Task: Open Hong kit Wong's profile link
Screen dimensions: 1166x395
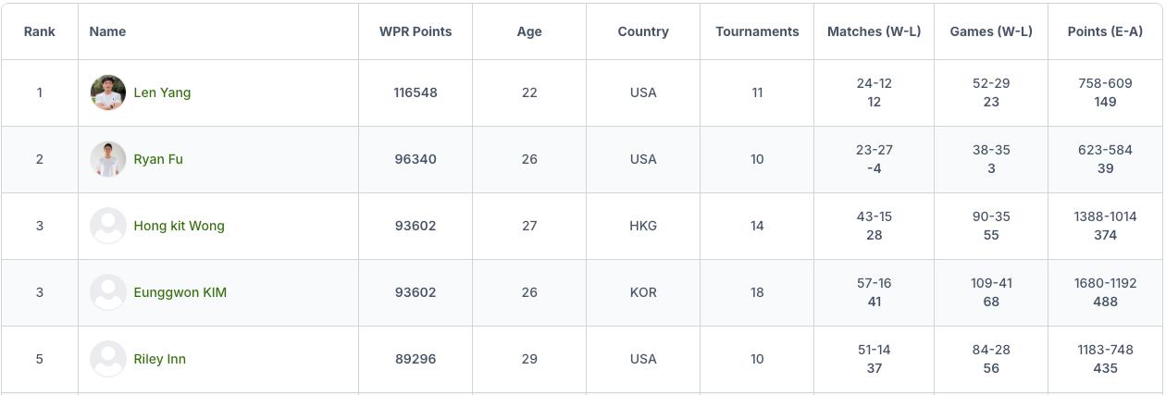Action: 179,226
